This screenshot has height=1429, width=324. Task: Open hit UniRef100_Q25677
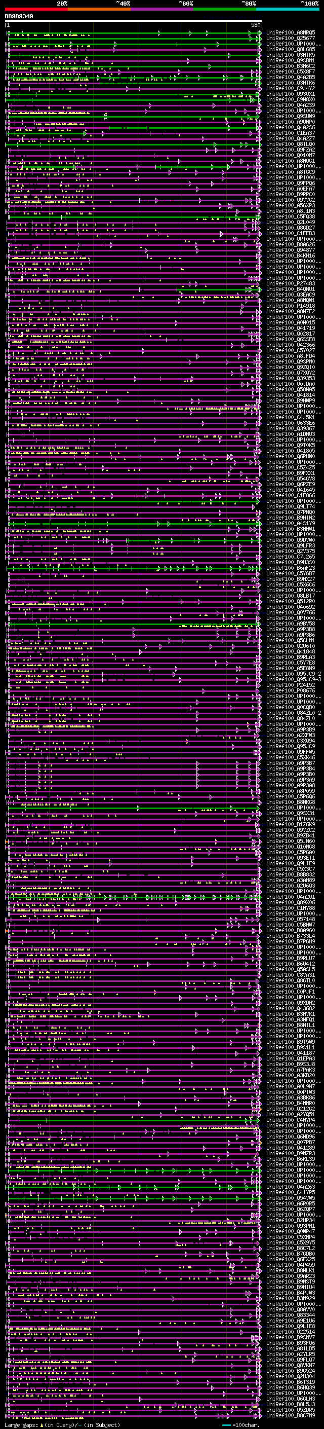tap(291, 39)
